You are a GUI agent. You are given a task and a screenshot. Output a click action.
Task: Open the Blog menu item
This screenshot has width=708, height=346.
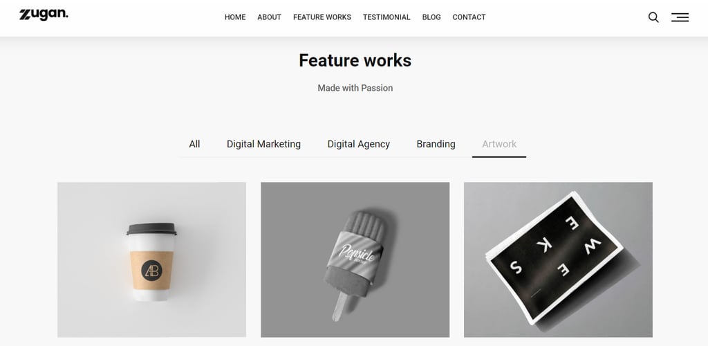click(431, 17)
